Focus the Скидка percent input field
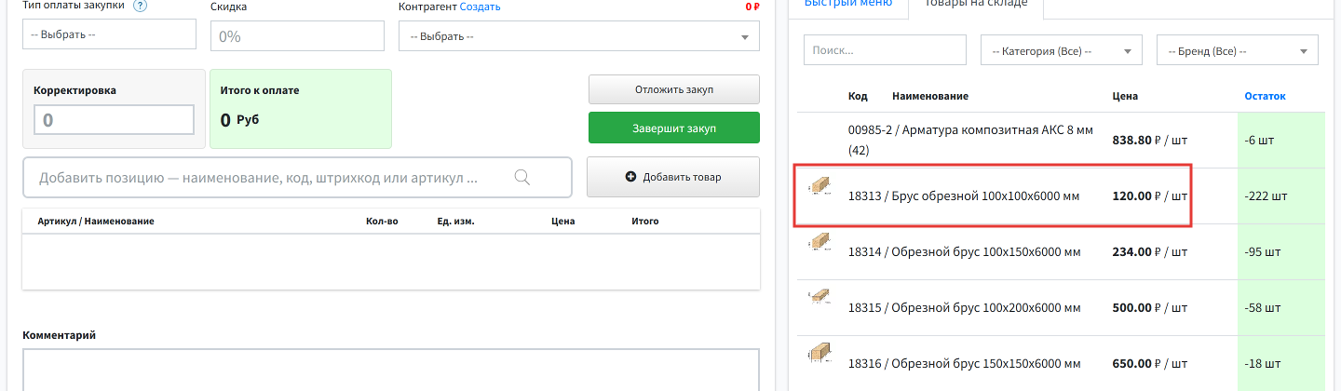The width and height of the screenshot is (1341, 391). click(297, 36)
